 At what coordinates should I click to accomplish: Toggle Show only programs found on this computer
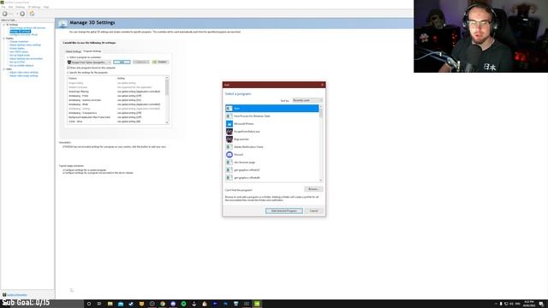68,68
